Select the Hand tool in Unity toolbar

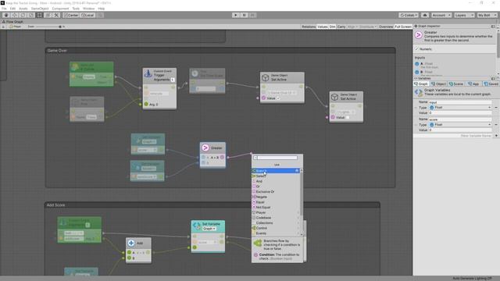pos(6,15)
